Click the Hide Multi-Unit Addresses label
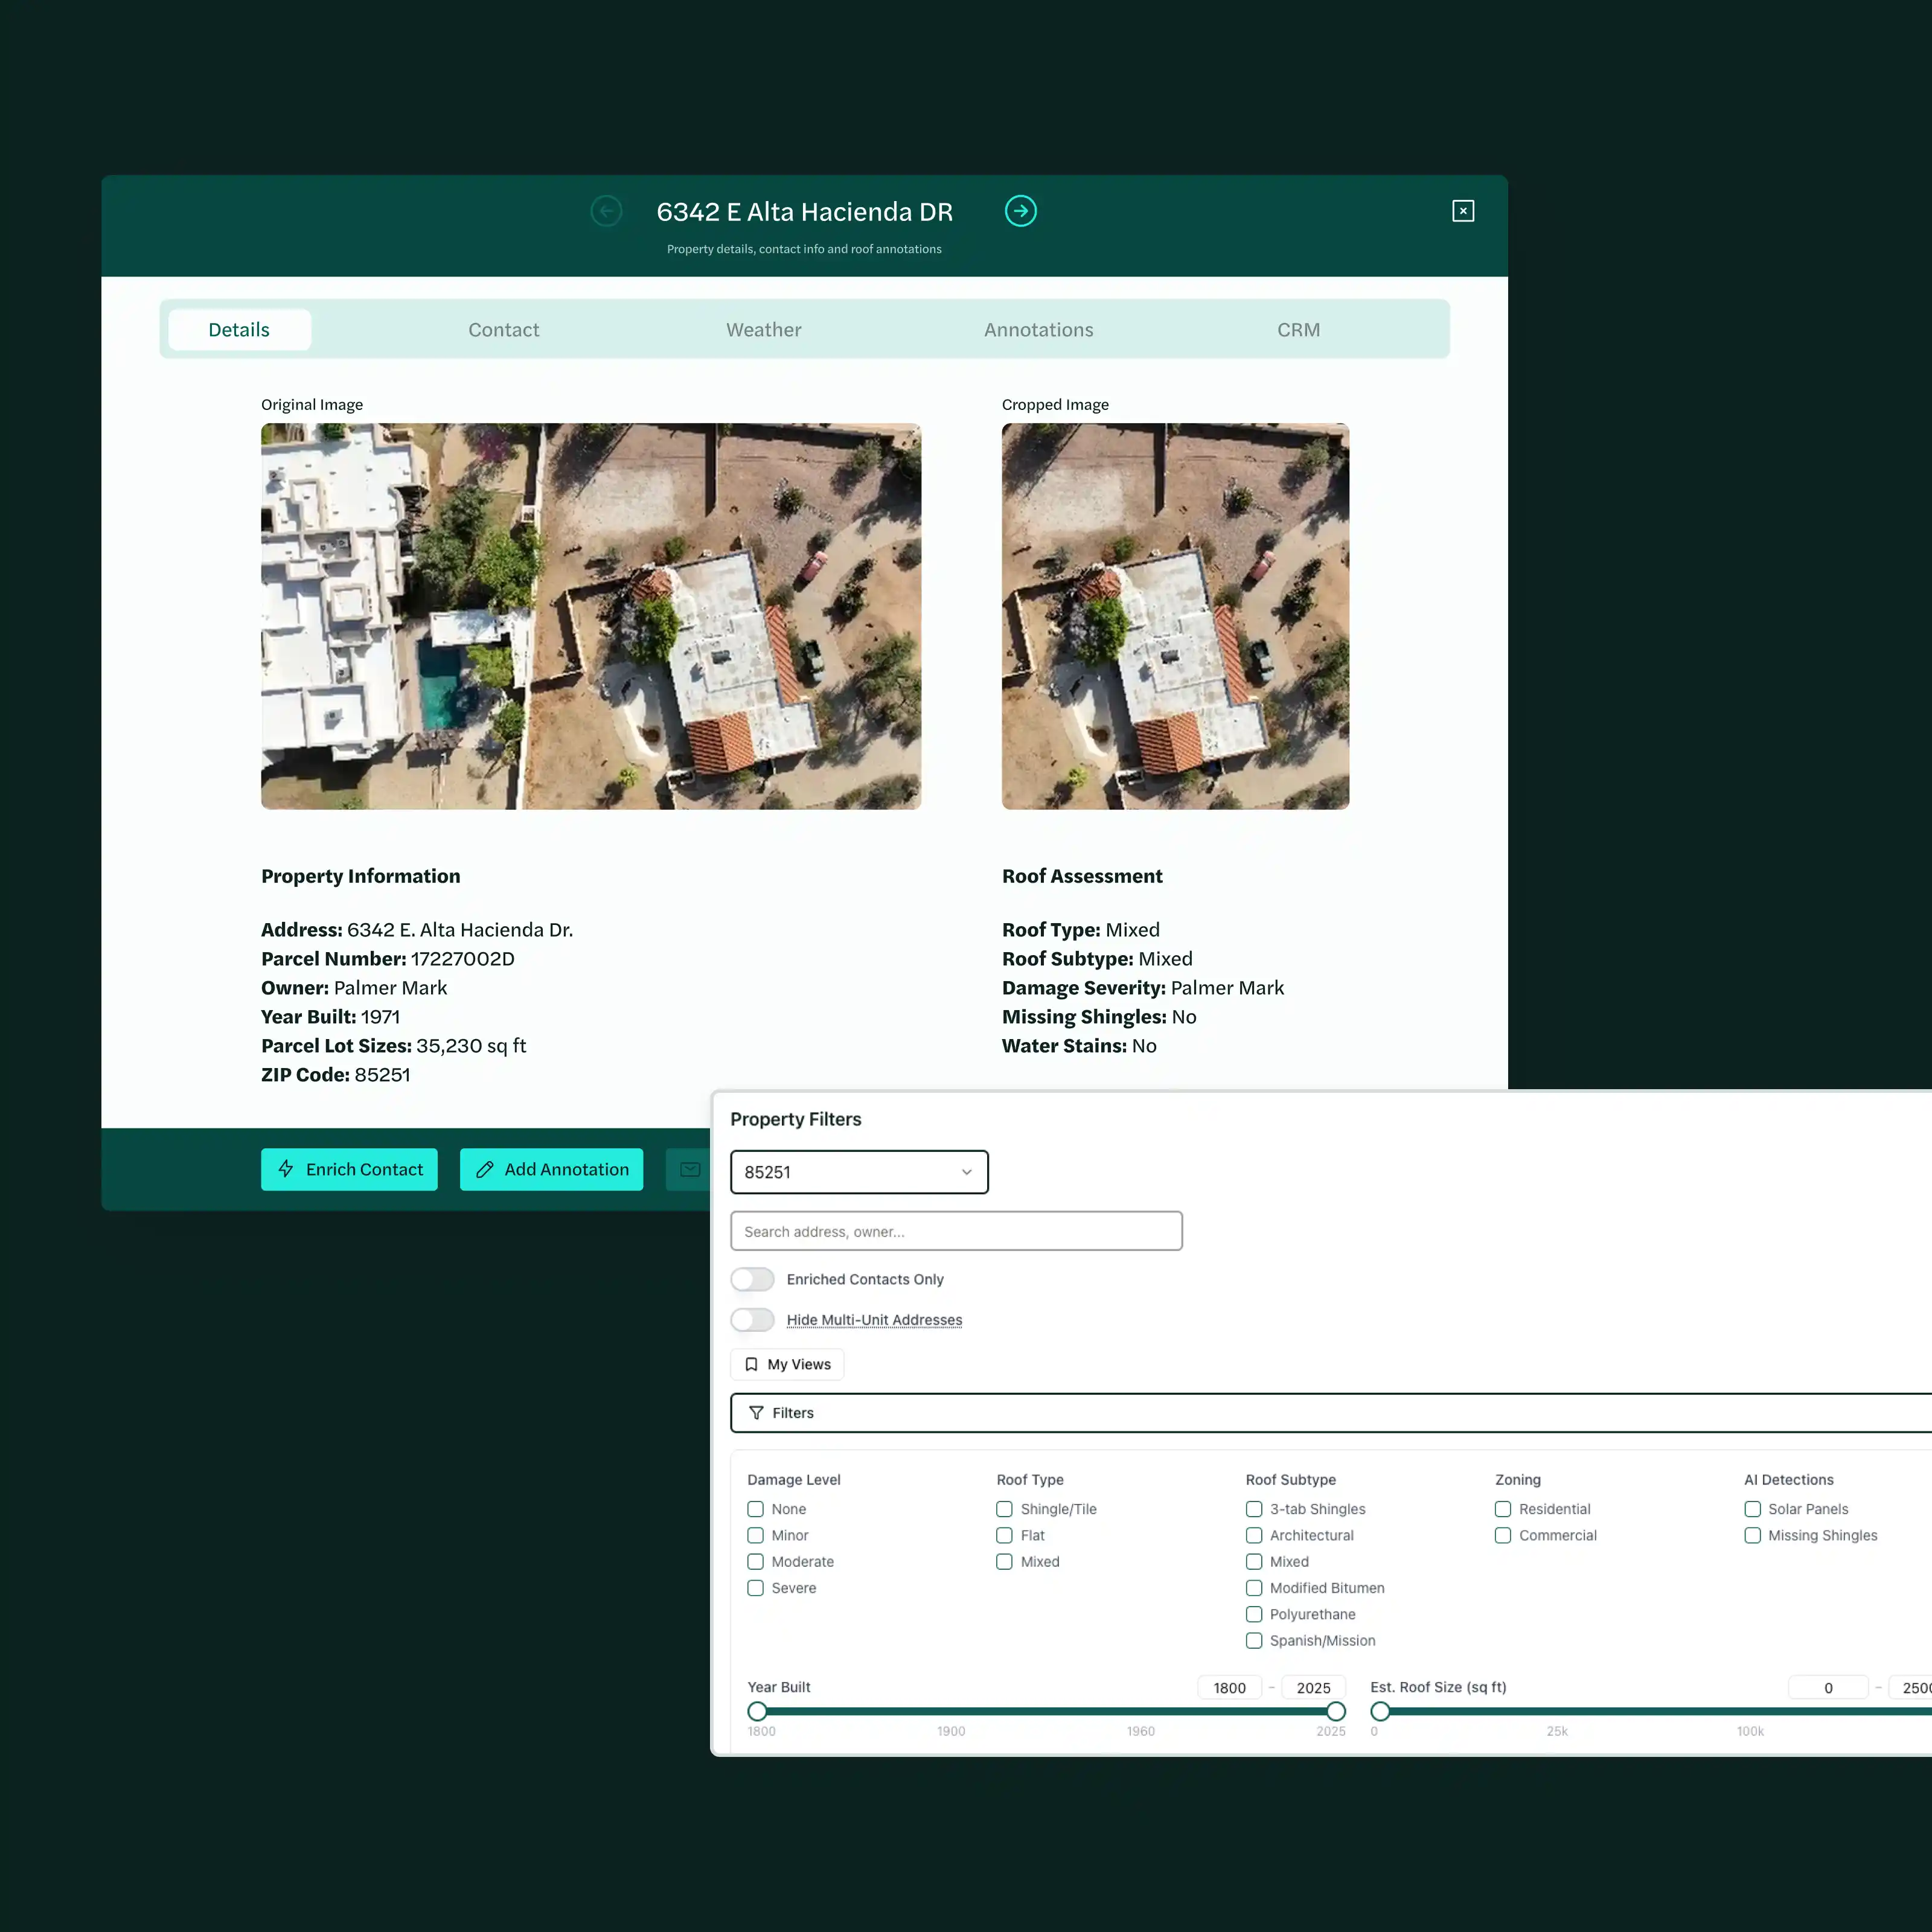Screen dimensions: 1932x1932 point(874,1320)
